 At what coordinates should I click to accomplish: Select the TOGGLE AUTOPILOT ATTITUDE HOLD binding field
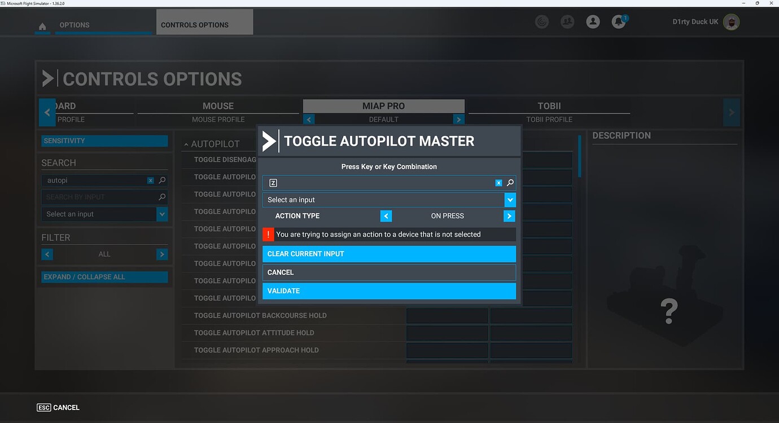tap(447, 333)
